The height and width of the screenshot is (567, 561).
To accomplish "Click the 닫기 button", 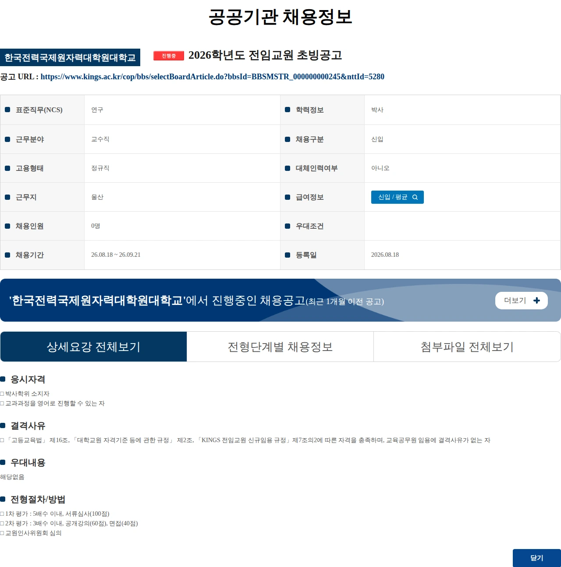I will click(x=537, y=558).
